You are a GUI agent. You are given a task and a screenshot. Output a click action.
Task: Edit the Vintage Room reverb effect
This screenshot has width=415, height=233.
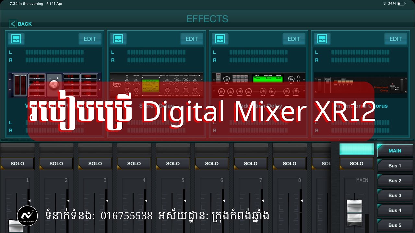coord(90,39)
